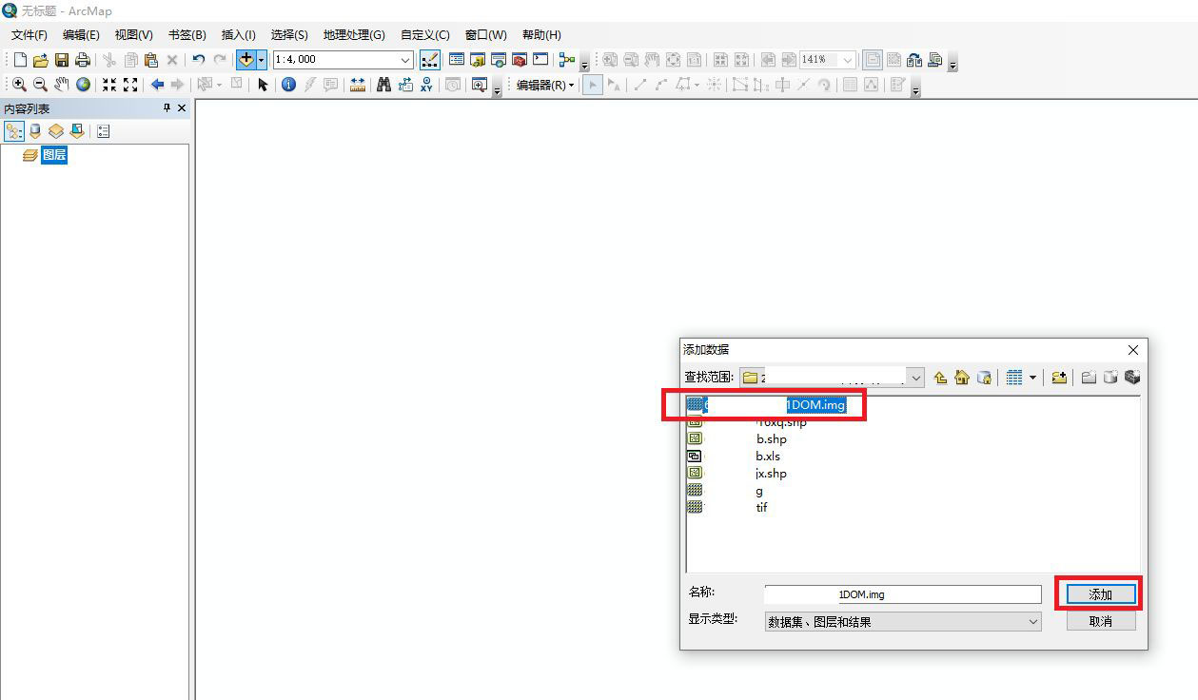Open the 查找范围 folder location dropdown
Image resolution: width=1198 pixels, height=700 pixels.
click(916, 378)
